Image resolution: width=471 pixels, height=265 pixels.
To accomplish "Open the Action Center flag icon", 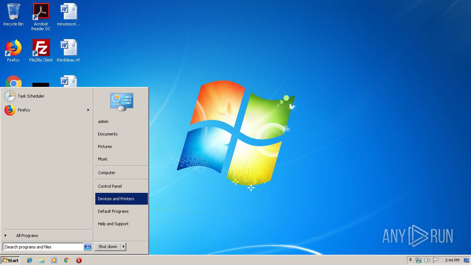I will coord(436,260).
